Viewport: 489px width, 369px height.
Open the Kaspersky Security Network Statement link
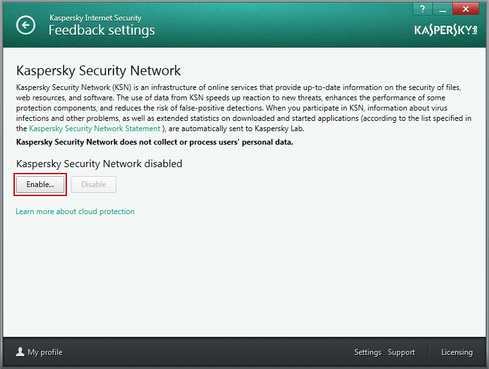coord(95,129)
